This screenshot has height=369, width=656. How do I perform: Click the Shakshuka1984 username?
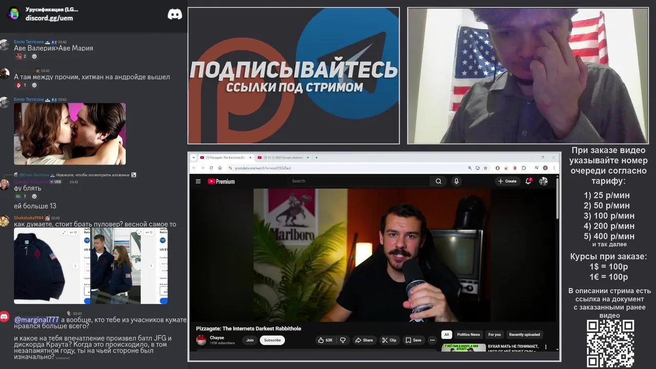coord(28,218)
